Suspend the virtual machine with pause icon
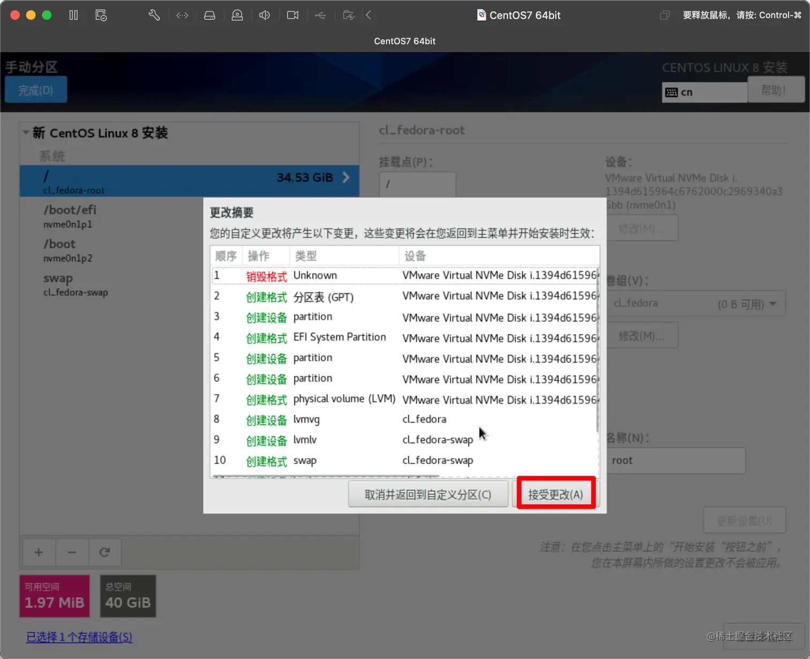Screen dimensions: 810x659 [73, 15]
